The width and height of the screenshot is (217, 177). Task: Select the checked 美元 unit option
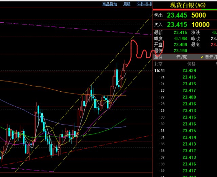click(209, 57)
